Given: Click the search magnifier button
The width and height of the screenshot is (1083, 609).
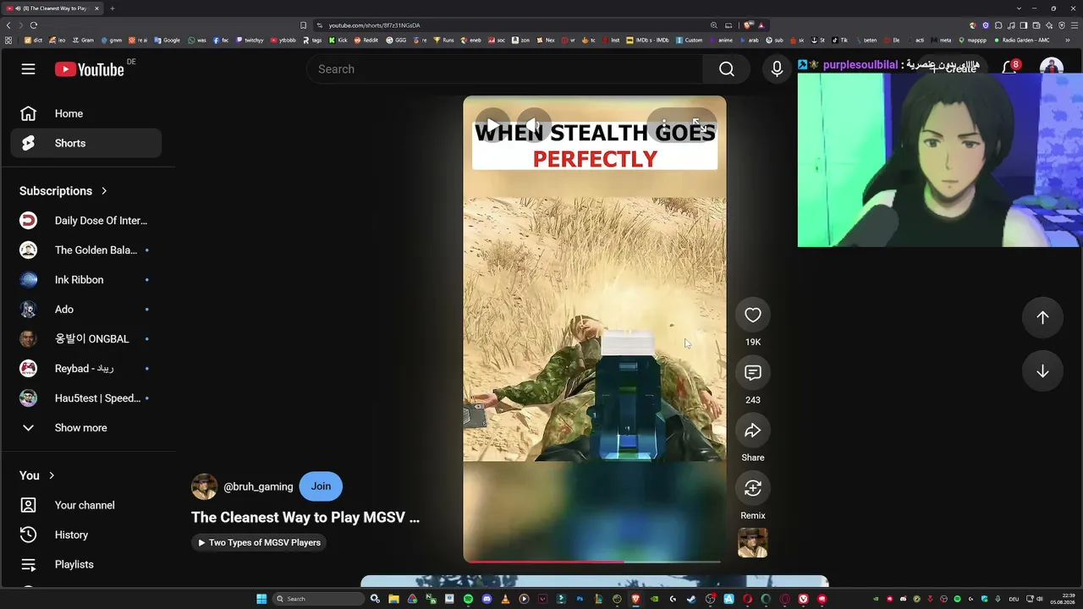Looking at the screenshot, I should 726,69.
